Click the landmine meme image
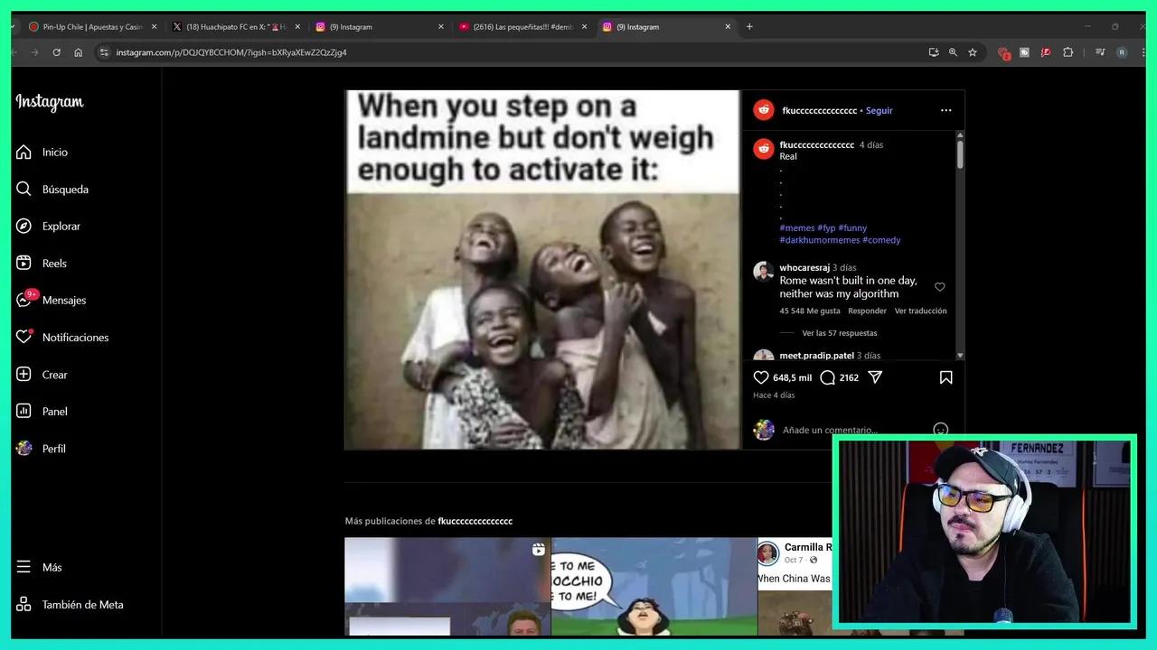Viewport: 1157px width, 650px height. [x=542, y=269]
